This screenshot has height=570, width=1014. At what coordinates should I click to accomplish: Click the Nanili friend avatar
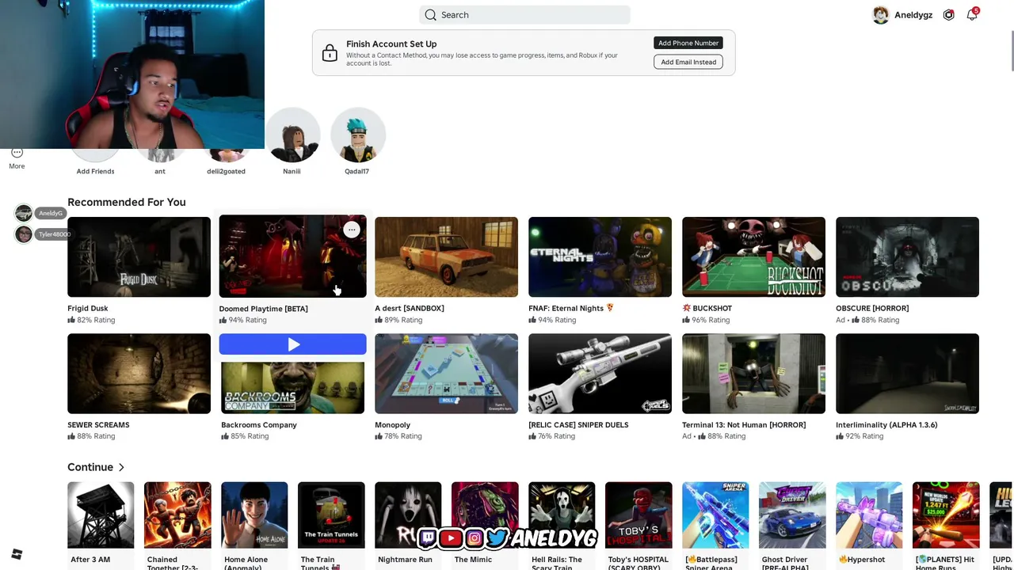point(292,135)
